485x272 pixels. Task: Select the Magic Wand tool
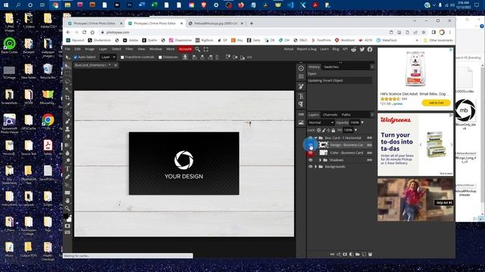click(67, 90)
